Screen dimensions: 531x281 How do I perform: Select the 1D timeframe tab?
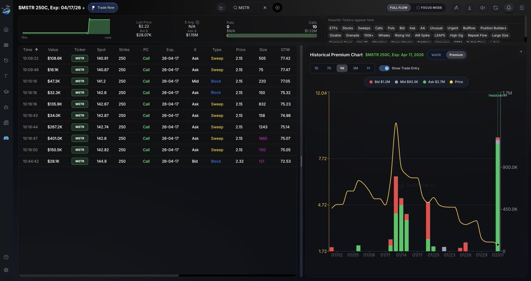point(316,68)
